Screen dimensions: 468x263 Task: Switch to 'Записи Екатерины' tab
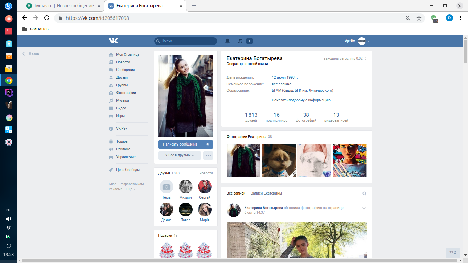266,193
